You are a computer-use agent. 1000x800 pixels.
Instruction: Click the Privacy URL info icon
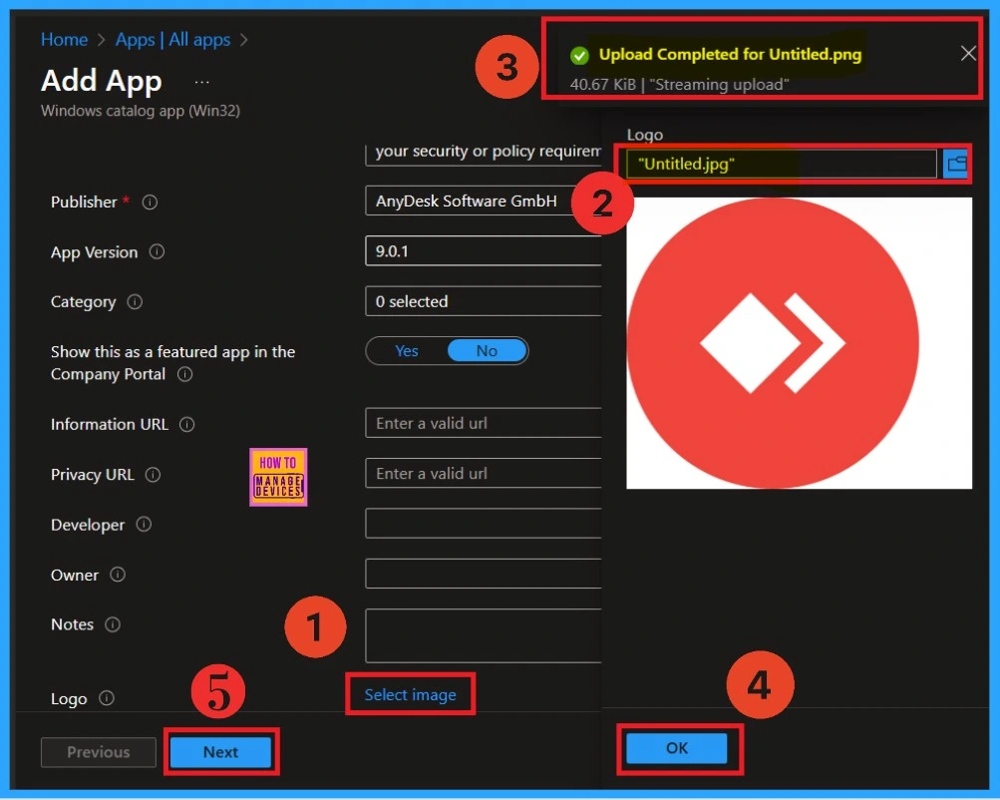(154, 475)
